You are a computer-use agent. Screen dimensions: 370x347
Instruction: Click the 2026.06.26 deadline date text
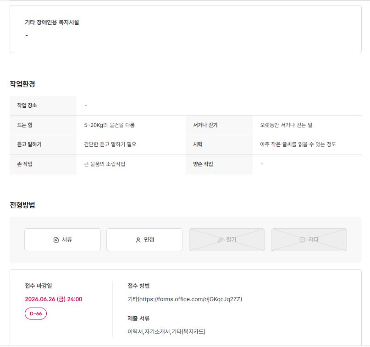[54, 299]
